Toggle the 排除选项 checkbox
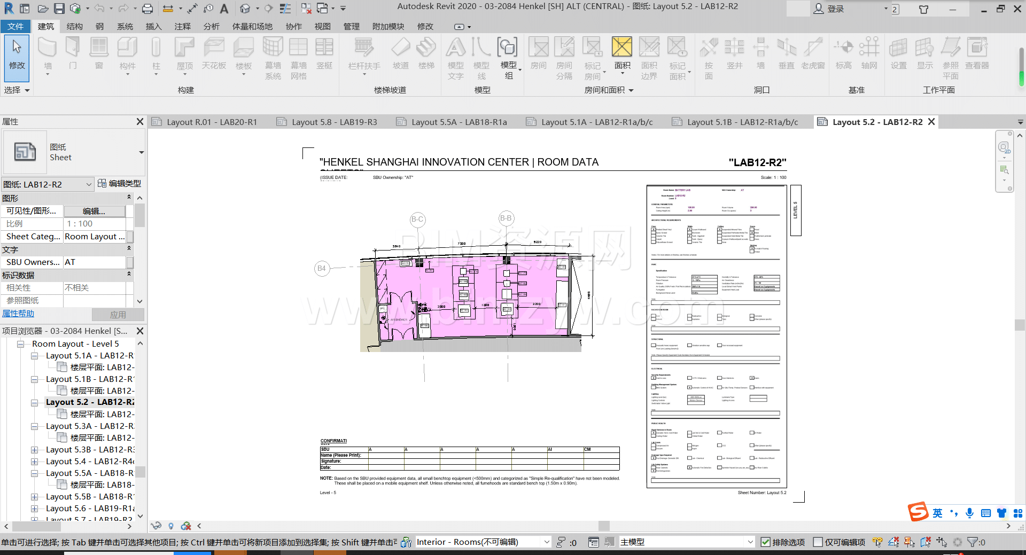This screenshot has height=555, width=1026. (765, 542)
